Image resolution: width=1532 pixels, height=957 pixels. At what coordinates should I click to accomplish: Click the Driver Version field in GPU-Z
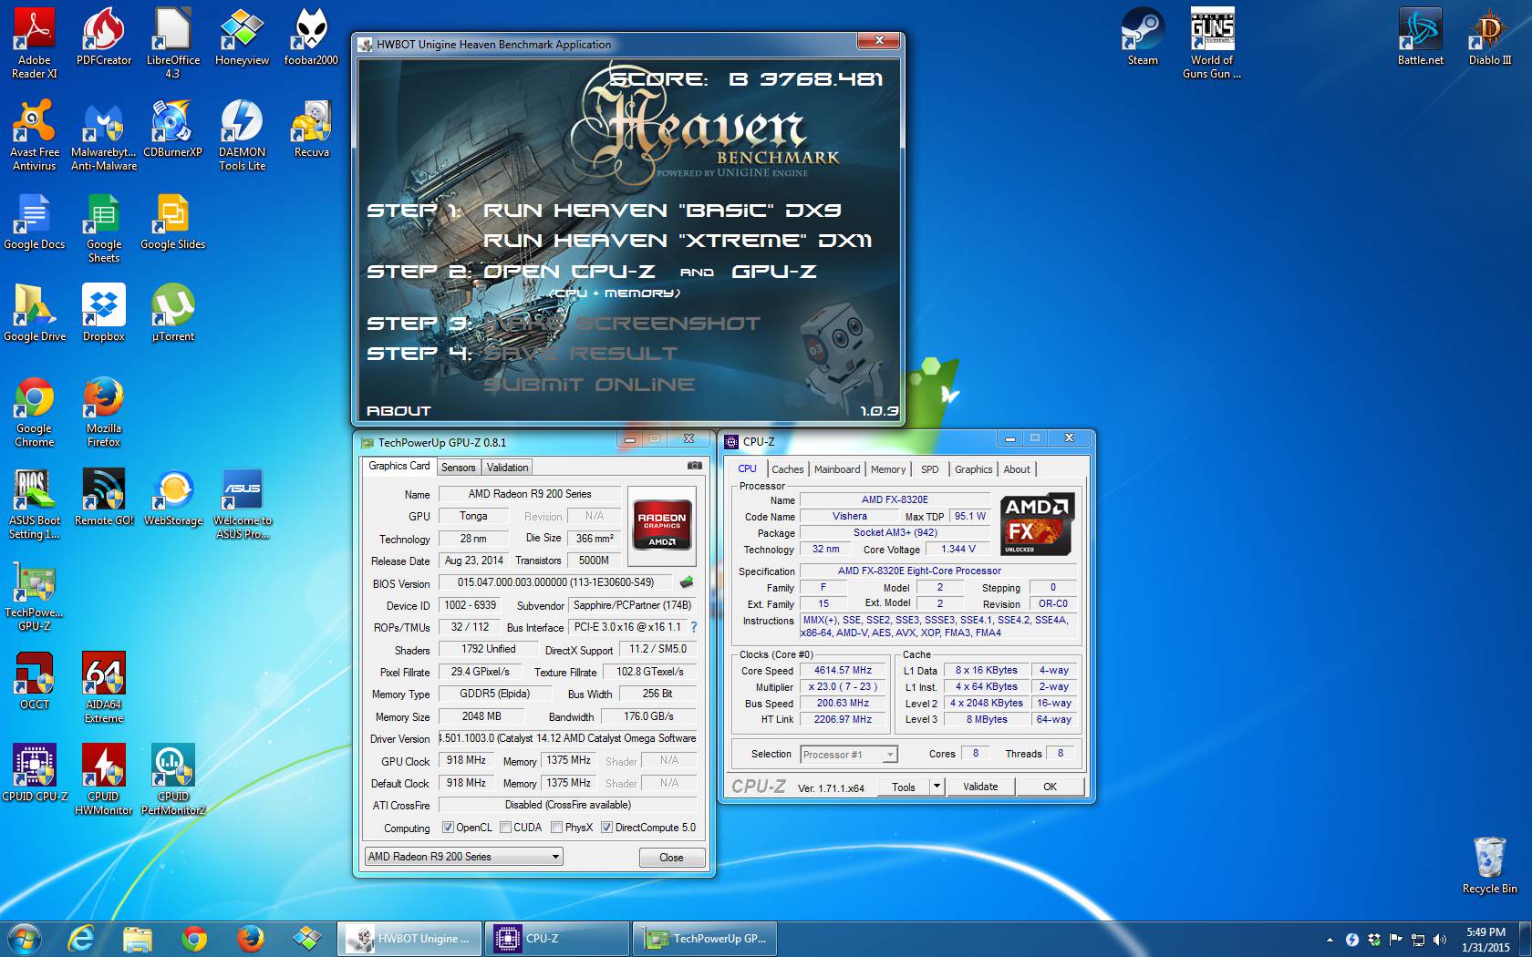pyautogui.click(x=567, y=738)
